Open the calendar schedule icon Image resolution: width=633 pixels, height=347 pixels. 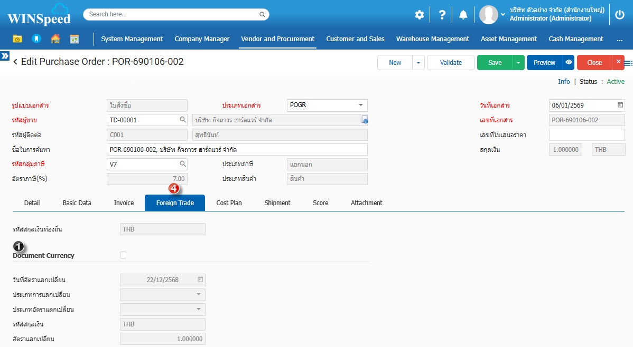tap(74, 39)
